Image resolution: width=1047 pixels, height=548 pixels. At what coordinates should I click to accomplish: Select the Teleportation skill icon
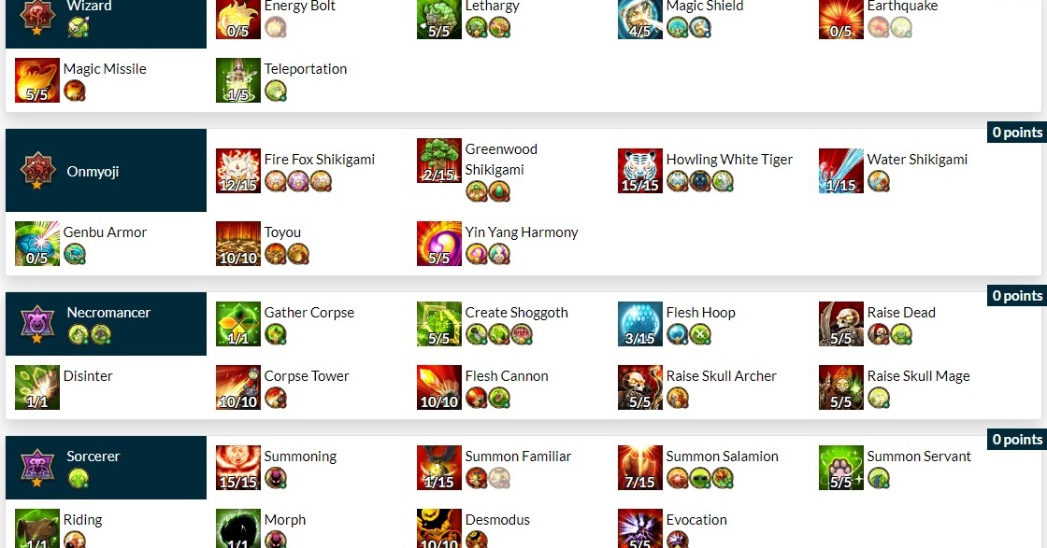(238, 80)
